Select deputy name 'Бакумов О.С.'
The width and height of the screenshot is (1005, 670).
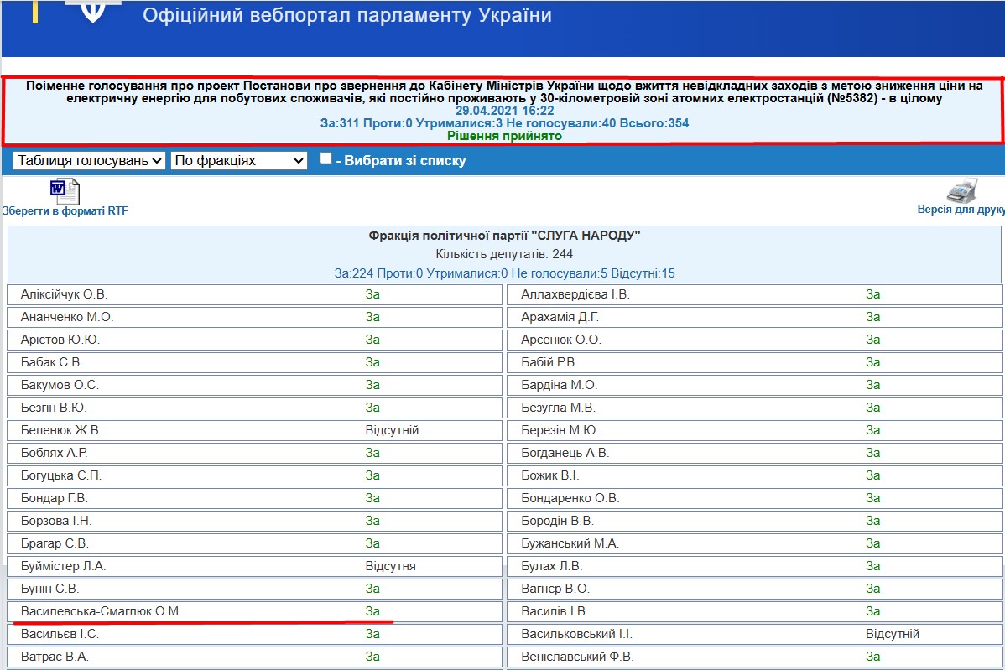point(60,385)
